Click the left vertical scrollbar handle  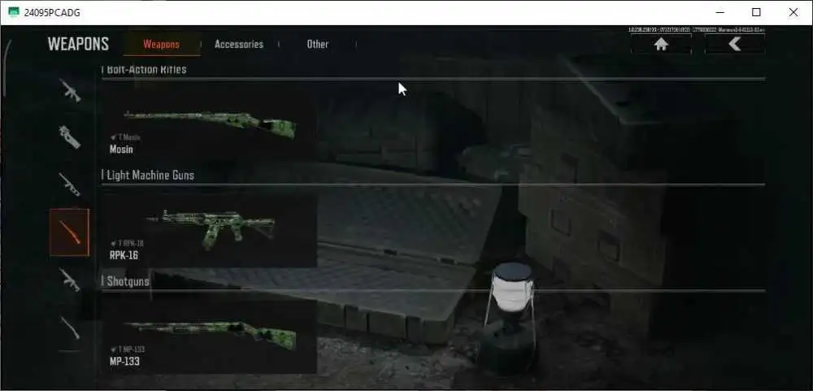pos(6,68)
